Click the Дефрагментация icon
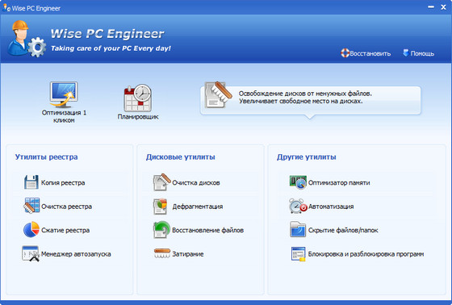This screenshot has height=305, width=452. (161, 206)
